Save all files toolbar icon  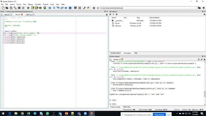tap(15, 8)
